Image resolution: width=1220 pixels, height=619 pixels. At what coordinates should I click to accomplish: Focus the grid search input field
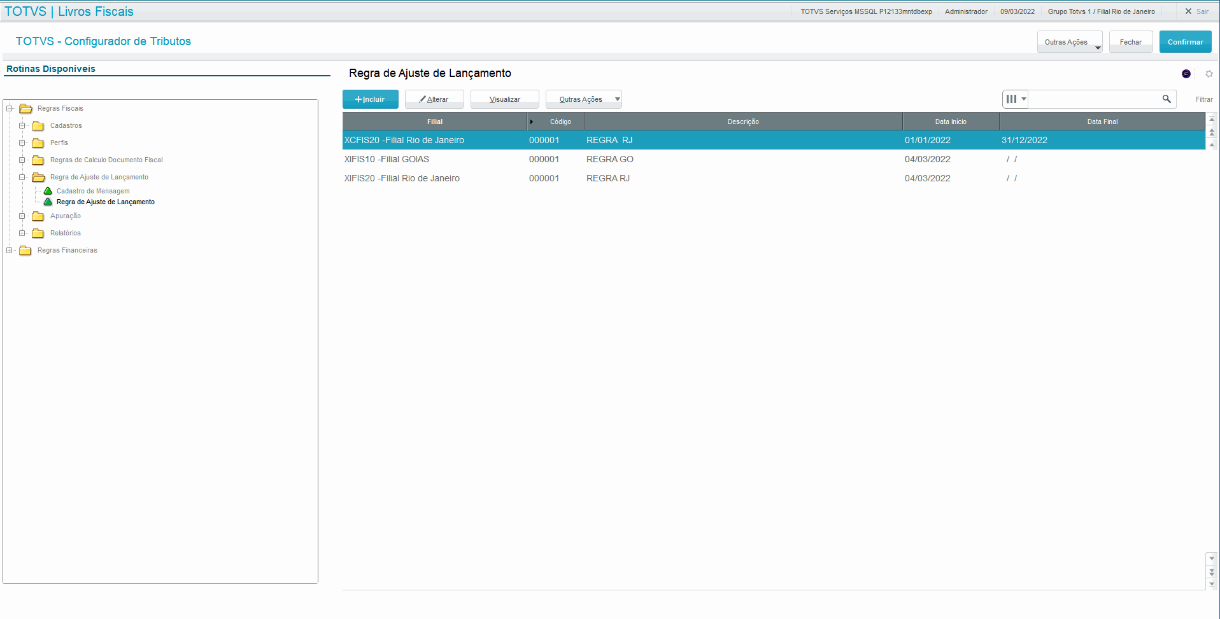pyautogui.click(x=1095, y=99)
